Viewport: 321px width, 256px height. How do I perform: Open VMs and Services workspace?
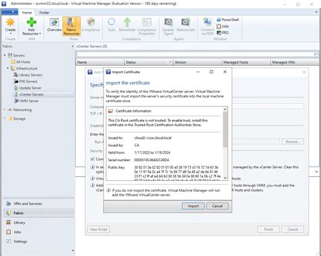[39, 204]
